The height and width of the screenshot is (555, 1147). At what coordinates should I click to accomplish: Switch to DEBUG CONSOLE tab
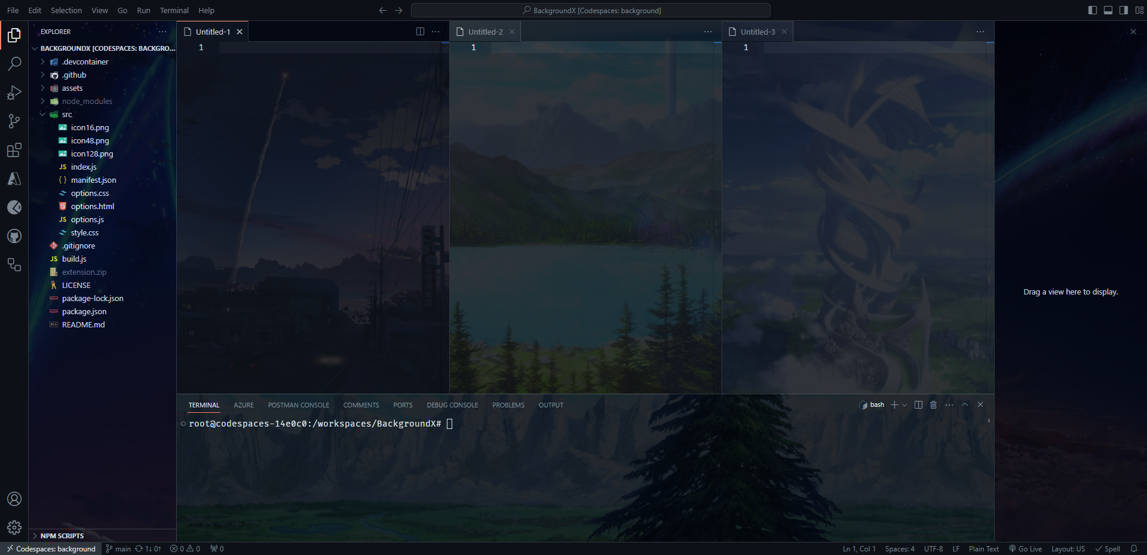click(x=452, y=405)
